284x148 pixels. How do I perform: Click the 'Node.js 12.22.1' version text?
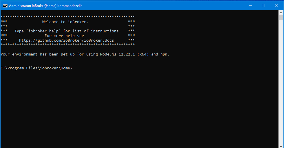[x=117, y=54]
